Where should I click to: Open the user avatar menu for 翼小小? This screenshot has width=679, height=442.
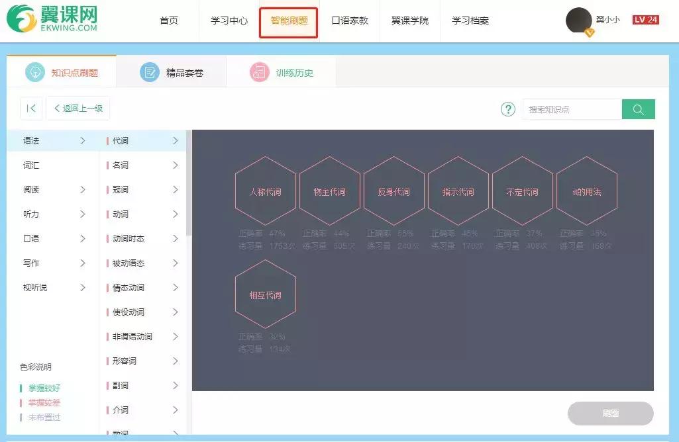(578, 20)
